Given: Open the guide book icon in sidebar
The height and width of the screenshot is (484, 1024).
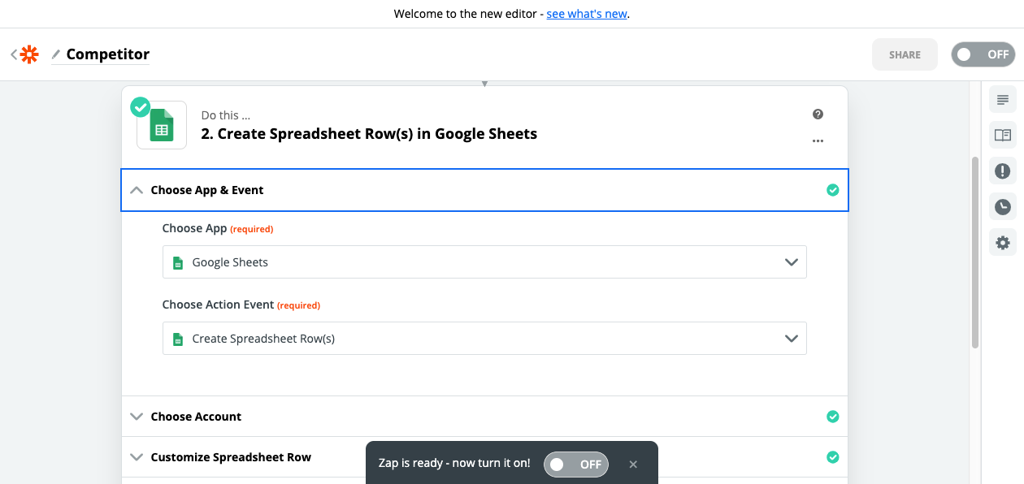Looking at the screenshot, I should coord(1003,136).
